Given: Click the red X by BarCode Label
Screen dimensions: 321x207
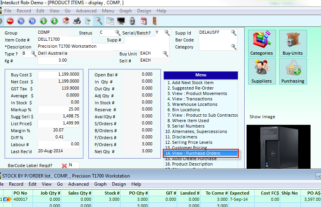Looking at the screenshot, I should coord(64,166).
